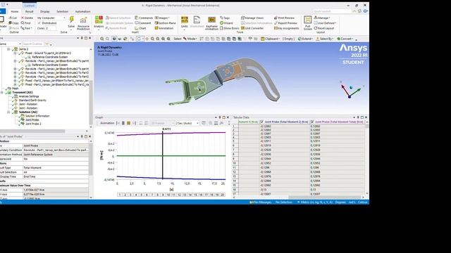The image size is (451, 253).
Task: Open the Clipboard dropdown
Action: click(x=270, y=39)
